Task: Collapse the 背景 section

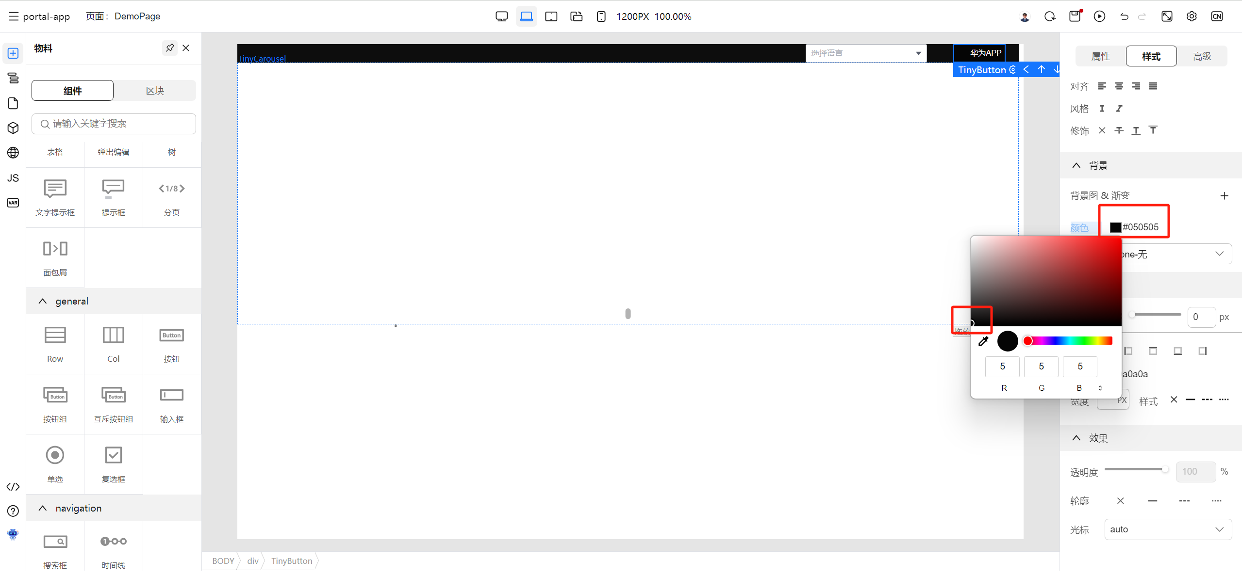Action: click(1076, 165)
